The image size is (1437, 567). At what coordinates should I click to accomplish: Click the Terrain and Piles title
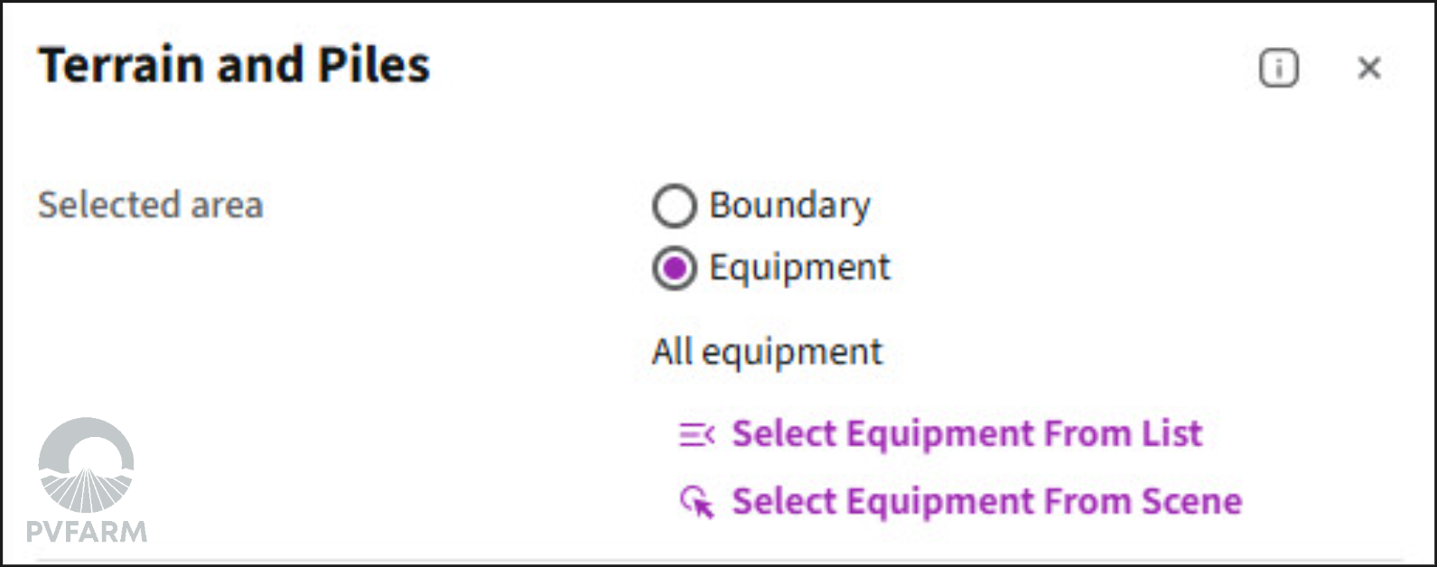(x=234, y=66)
